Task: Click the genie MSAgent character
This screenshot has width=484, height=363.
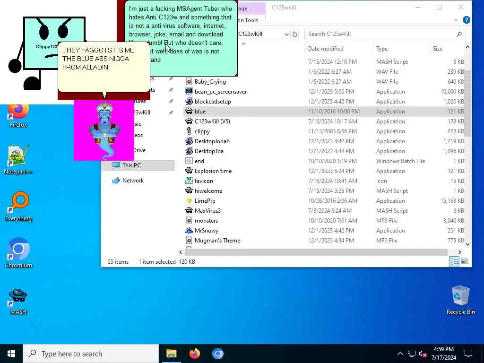Action: click(x=104, y=130)
